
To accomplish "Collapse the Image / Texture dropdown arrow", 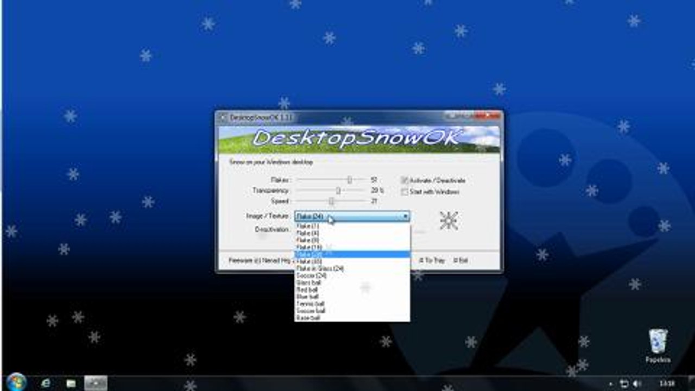I will pos(405,216).
